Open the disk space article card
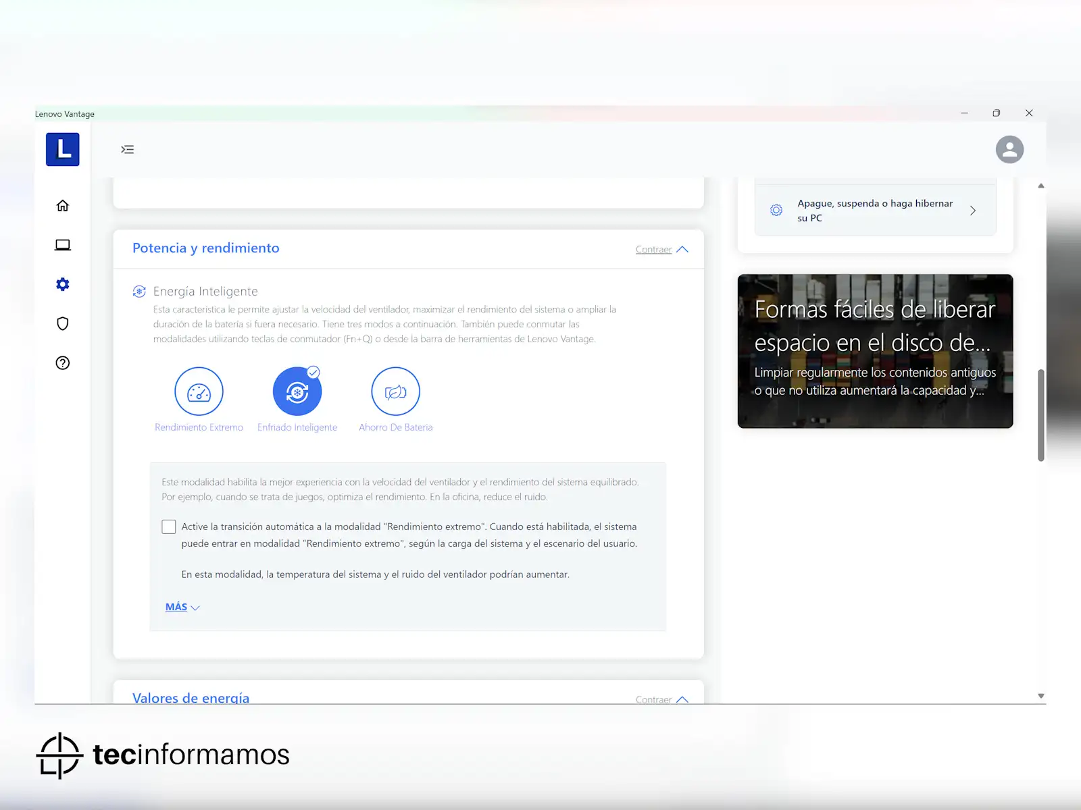Viewport: 1081px width, 810px height. (875, 351)
